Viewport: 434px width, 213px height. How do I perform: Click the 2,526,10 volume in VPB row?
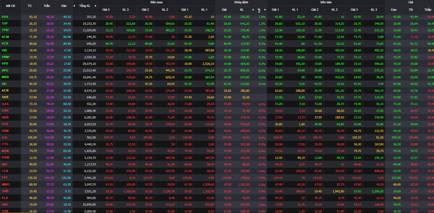click(x=208, y=64)
